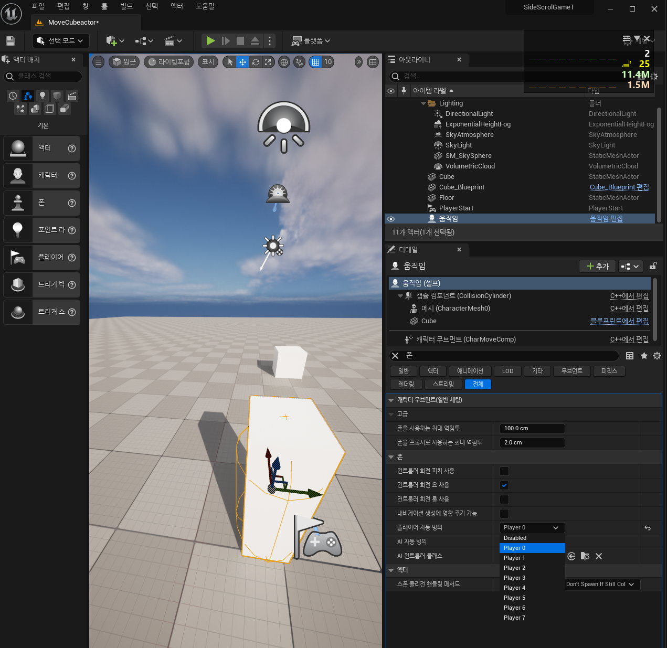The width and height of the screenshot is (667, 648).
Task: Activate the scale tool
Action: pos(268,62)
